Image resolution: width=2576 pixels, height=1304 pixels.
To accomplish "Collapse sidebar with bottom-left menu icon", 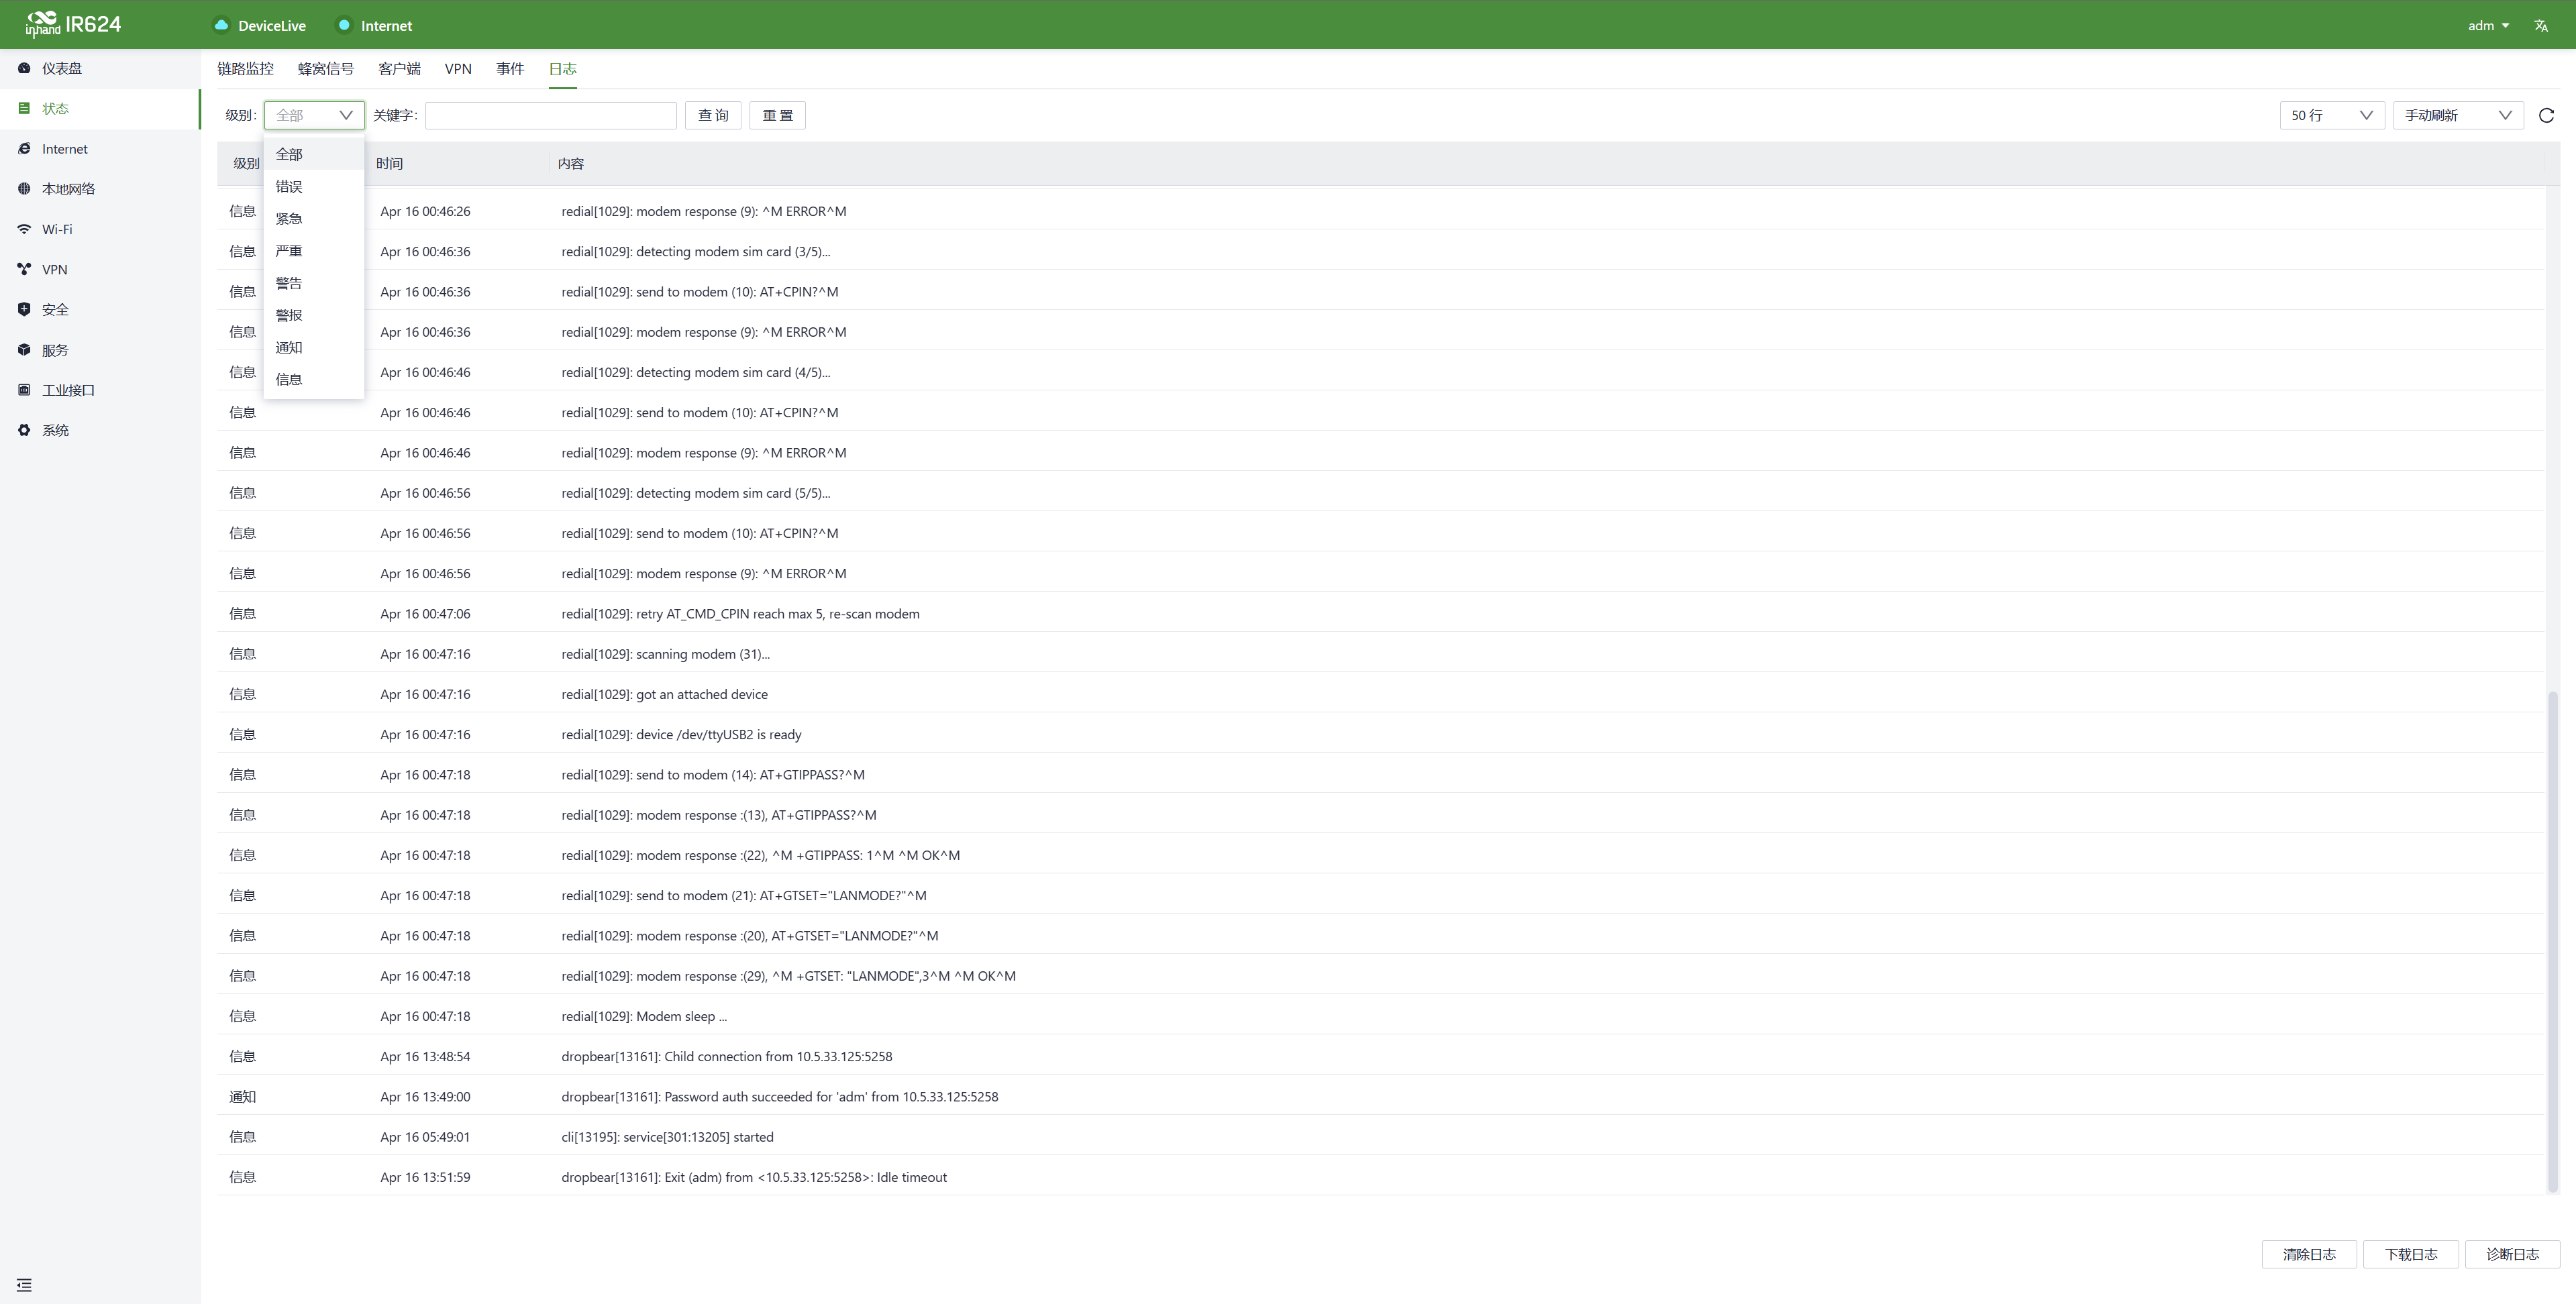I will 24,1285.
